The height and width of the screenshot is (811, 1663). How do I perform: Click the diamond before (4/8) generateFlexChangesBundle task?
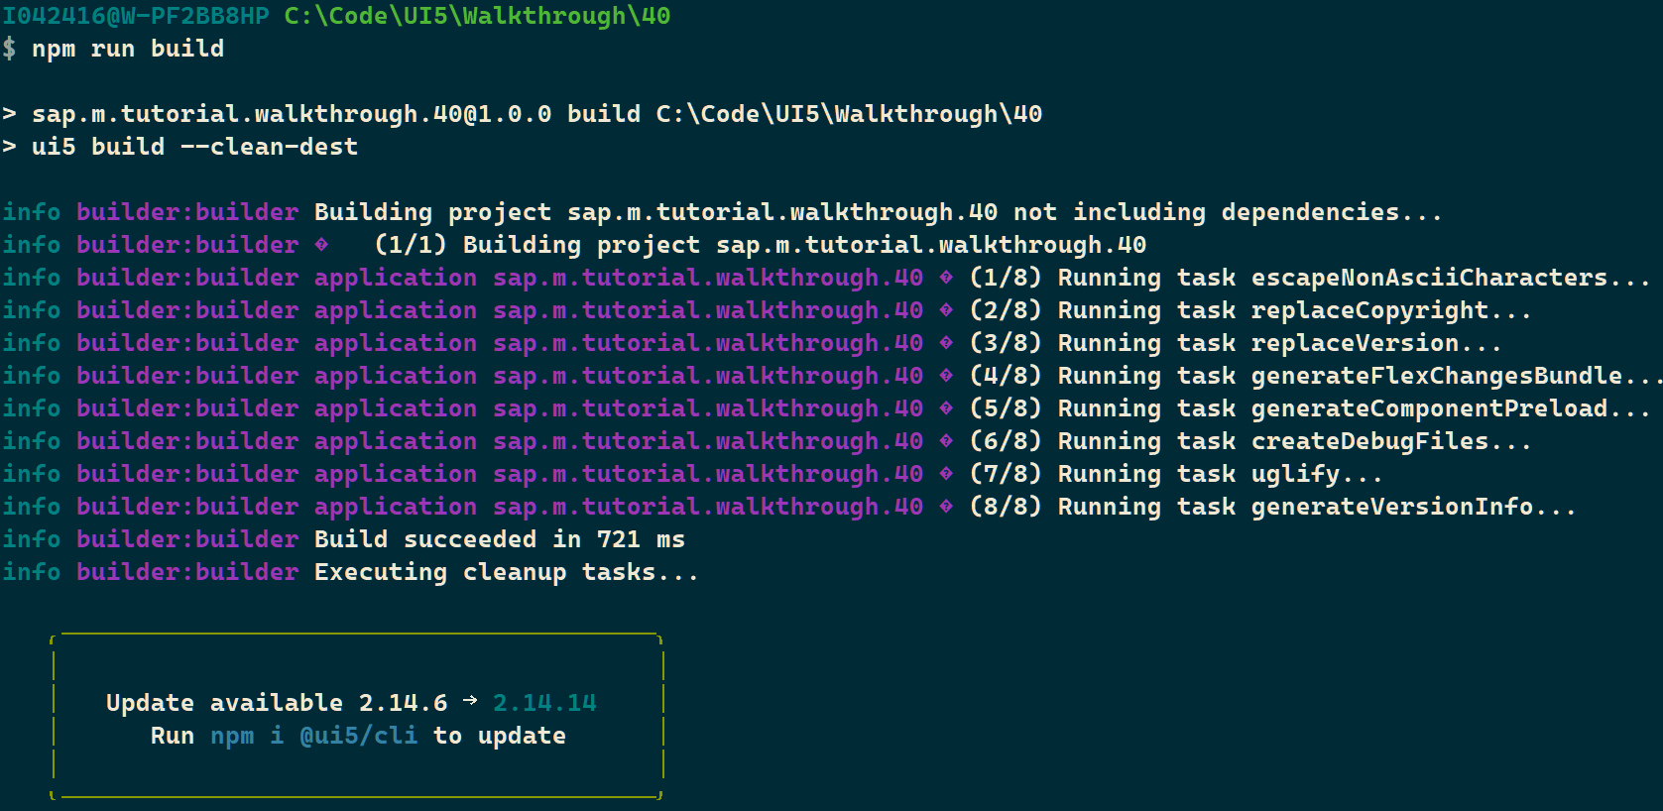tap(946, 375)
